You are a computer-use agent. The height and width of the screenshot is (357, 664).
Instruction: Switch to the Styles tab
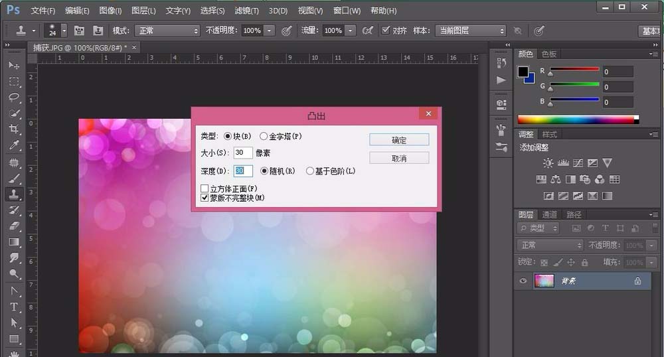click(x=550, y=134)
